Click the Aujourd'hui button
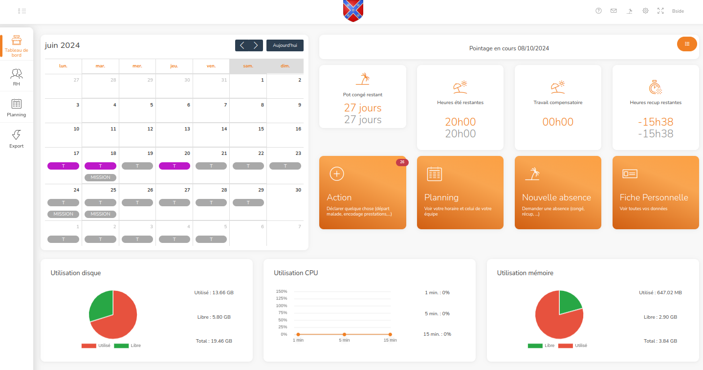Screen dimensions: 703x370 pos(285,45)
